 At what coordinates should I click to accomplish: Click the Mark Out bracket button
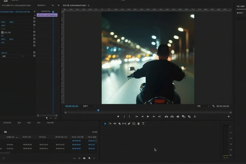click(129, 117)
